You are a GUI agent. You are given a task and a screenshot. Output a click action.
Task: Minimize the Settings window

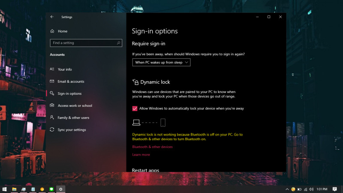[x=257, y=17]
